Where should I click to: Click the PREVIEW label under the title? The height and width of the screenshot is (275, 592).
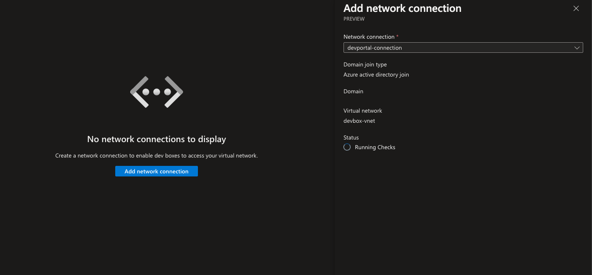(354, 19)
